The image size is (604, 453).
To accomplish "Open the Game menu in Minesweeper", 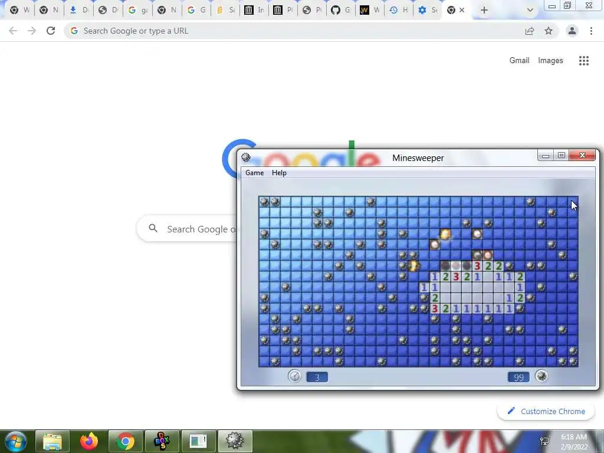I will pos(255,173).
